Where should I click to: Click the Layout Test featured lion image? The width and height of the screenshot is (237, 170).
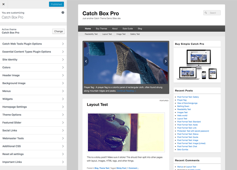[126, 132]
